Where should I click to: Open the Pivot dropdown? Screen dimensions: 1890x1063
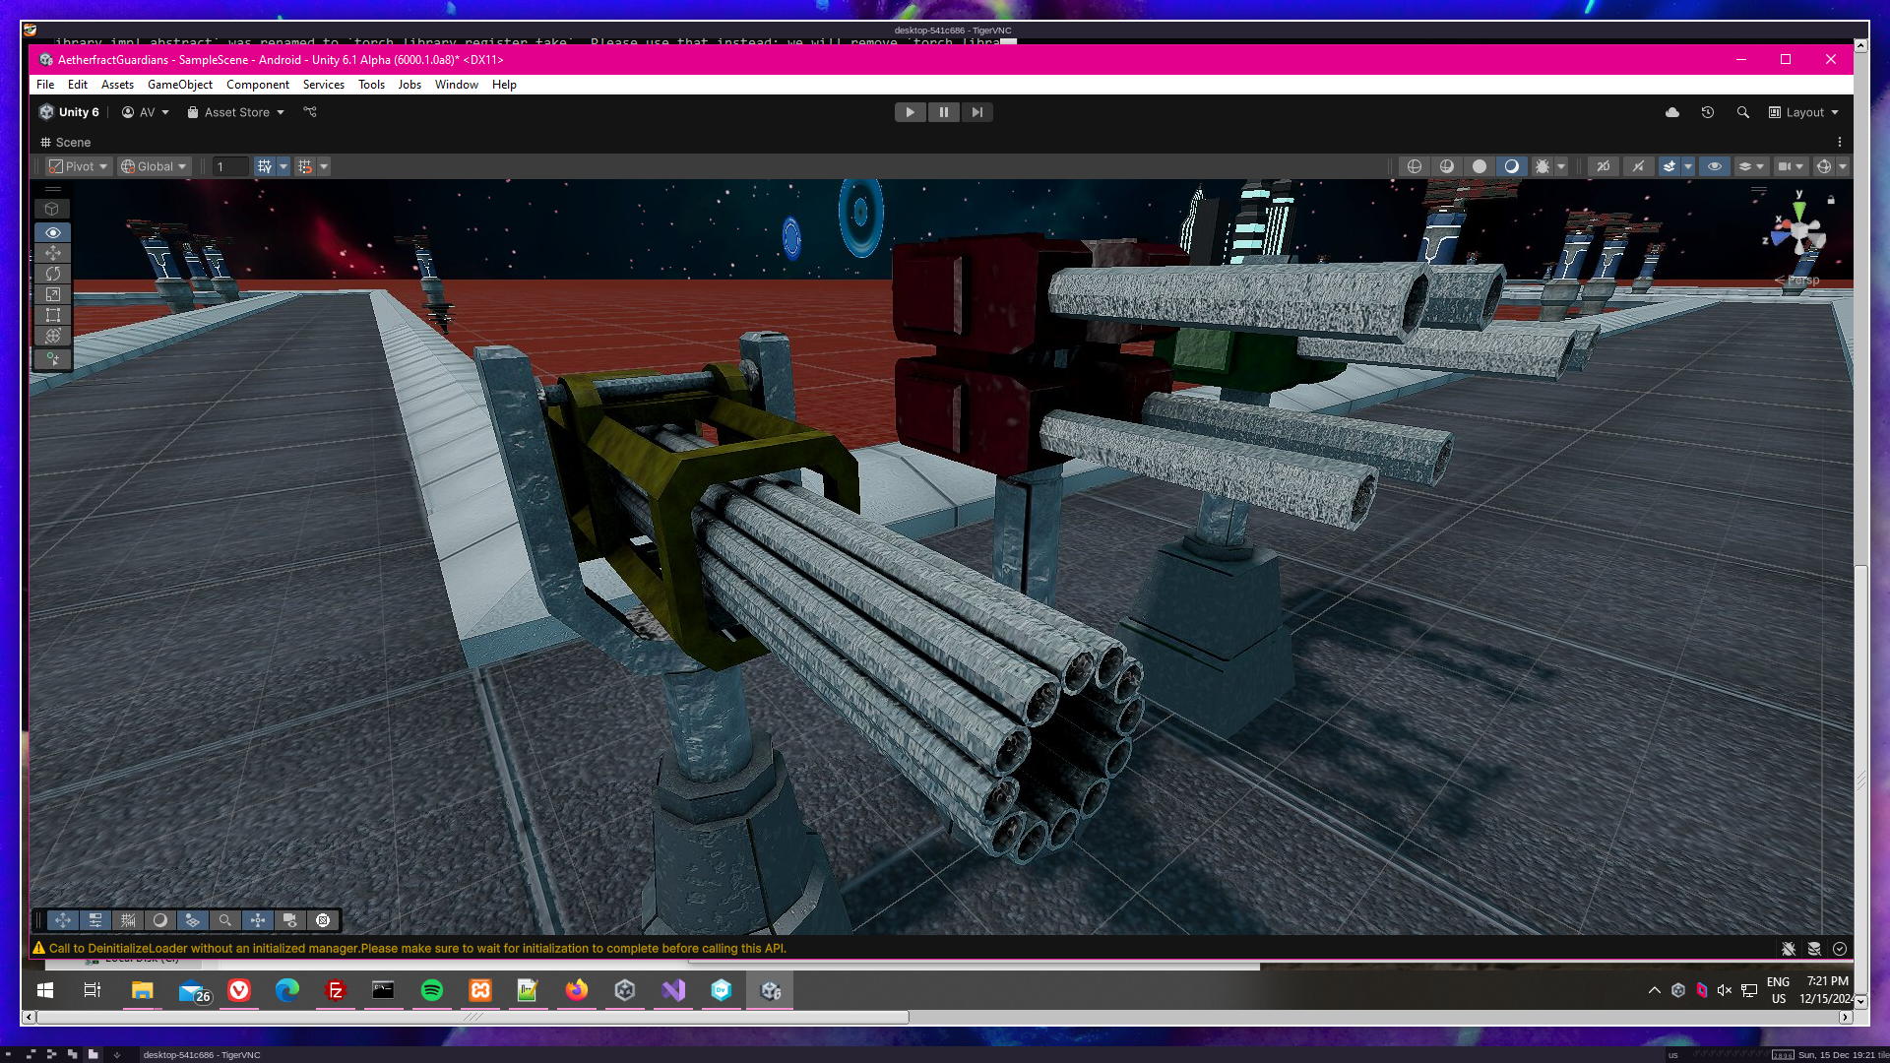point(79,166)
